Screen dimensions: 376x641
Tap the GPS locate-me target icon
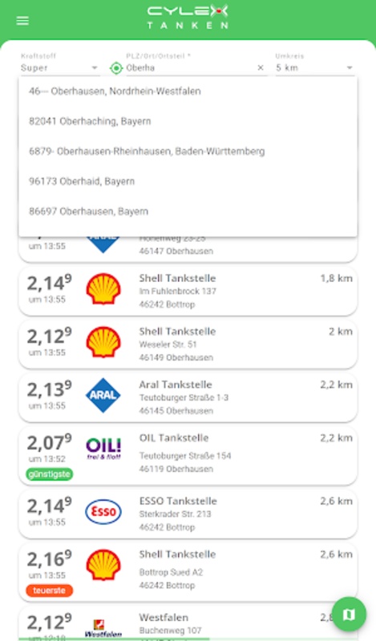coord(116,68)
